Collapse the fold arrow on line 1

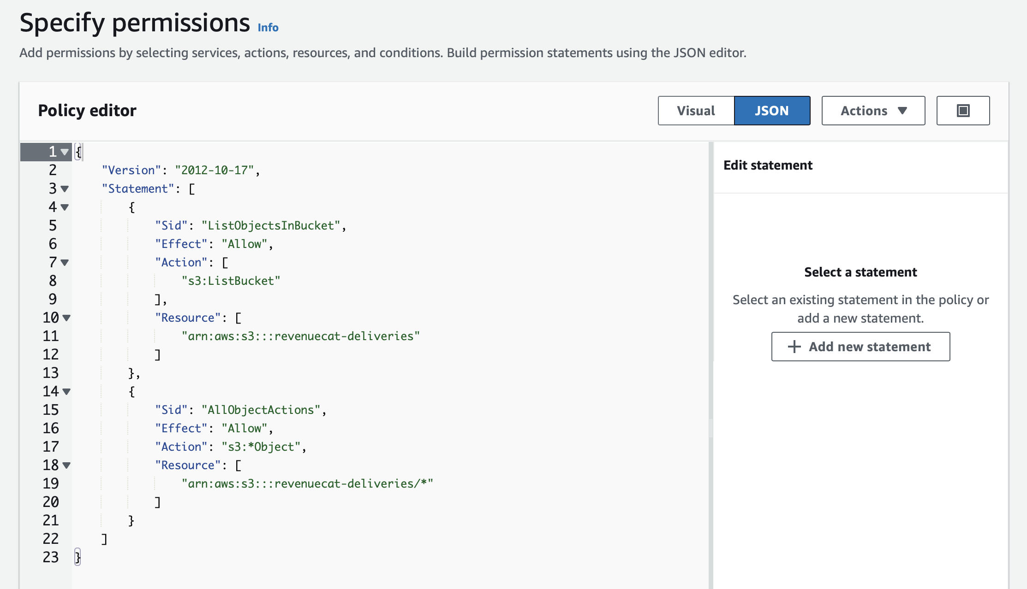pyautogui.click(x=65, y=152)
